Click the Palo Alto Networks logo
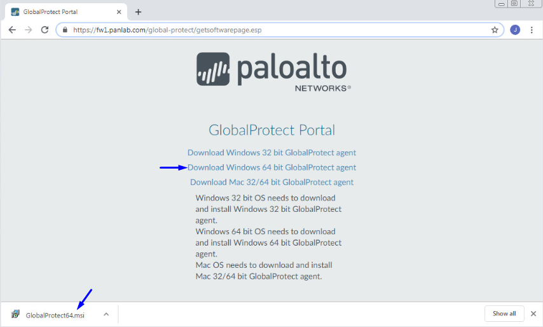 coord(273,71)
